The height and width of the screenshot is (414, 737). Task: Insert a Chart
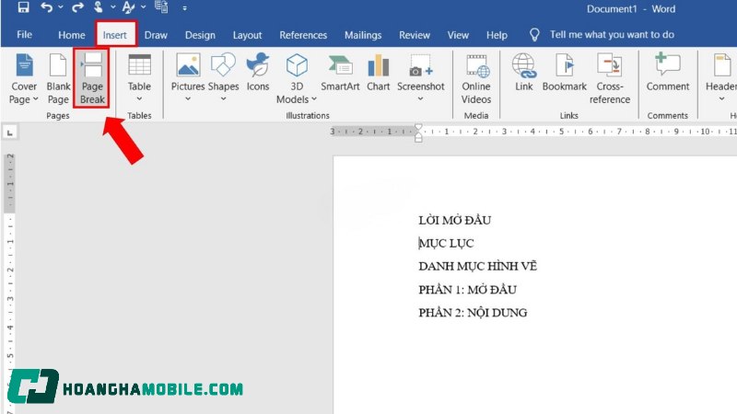(378, 74)
